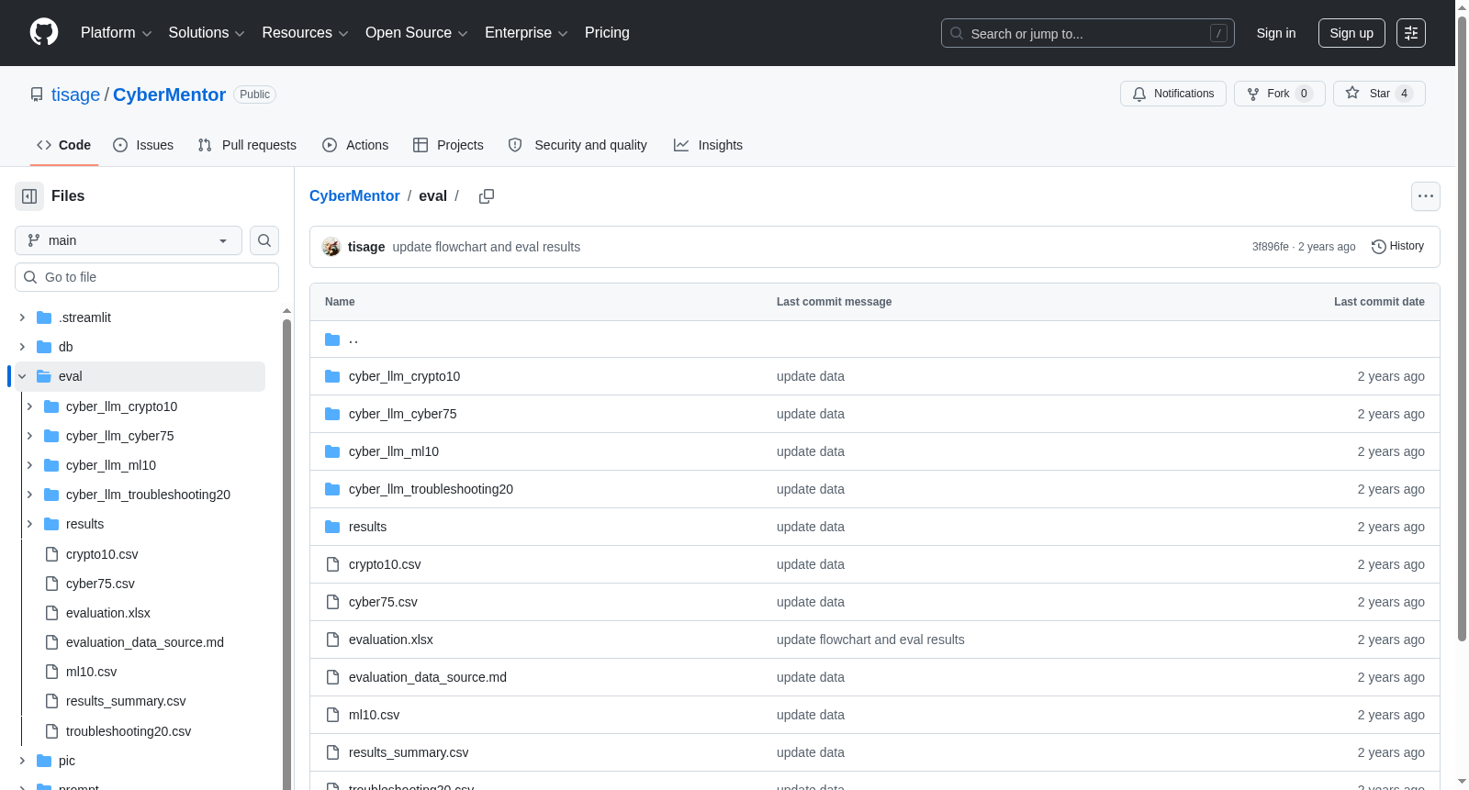Viewport: 1469px width, 790px height.
Task: Click file icon of crypto10.csv row in table
Action: coord(332,564)
